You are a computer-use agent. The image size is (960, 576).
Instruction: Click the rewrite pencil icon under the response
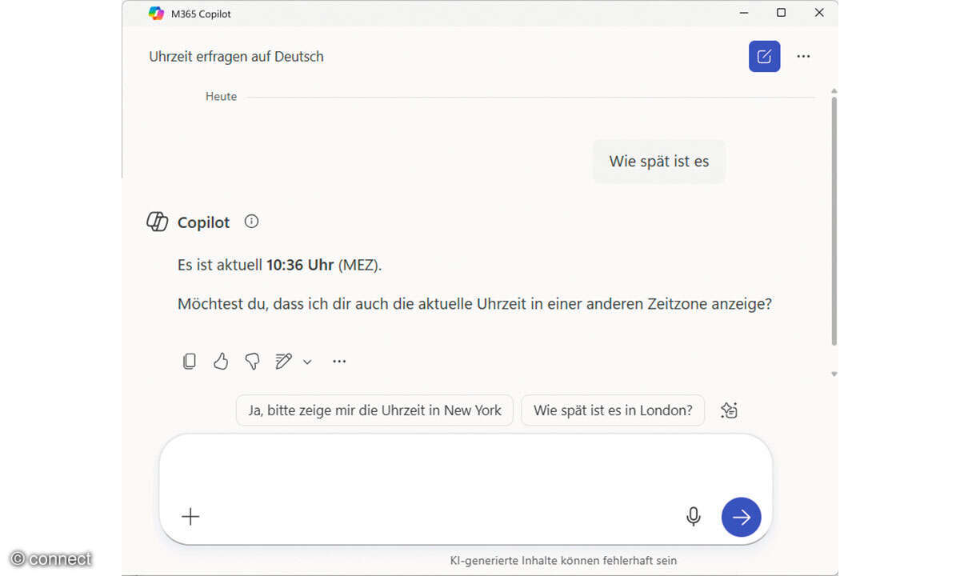282,361
